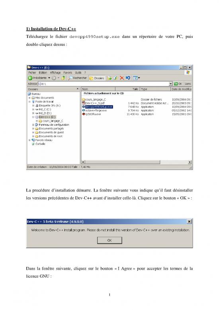Click the Adresse field showing E:\
Screen dimensions: 219x310
[104, 84]
